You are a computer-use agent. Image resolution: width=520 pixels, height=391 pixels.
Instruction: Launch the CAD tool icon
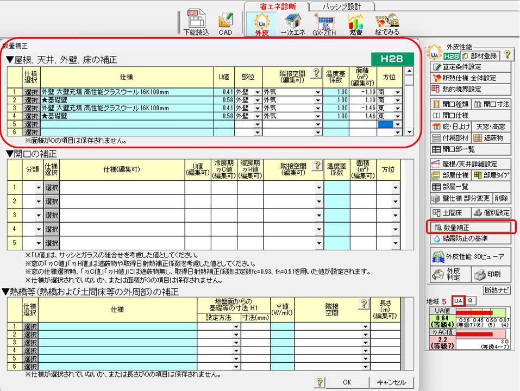click(x=225, y=24)
